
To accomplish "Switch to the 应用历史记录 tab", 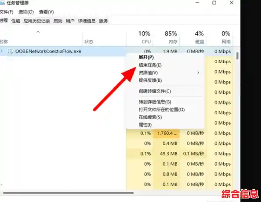I will [x=36, y=21].
